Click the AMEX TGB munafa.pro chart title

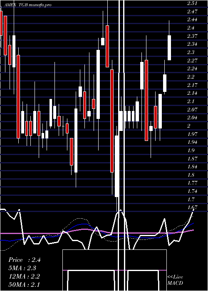(27, 5)
